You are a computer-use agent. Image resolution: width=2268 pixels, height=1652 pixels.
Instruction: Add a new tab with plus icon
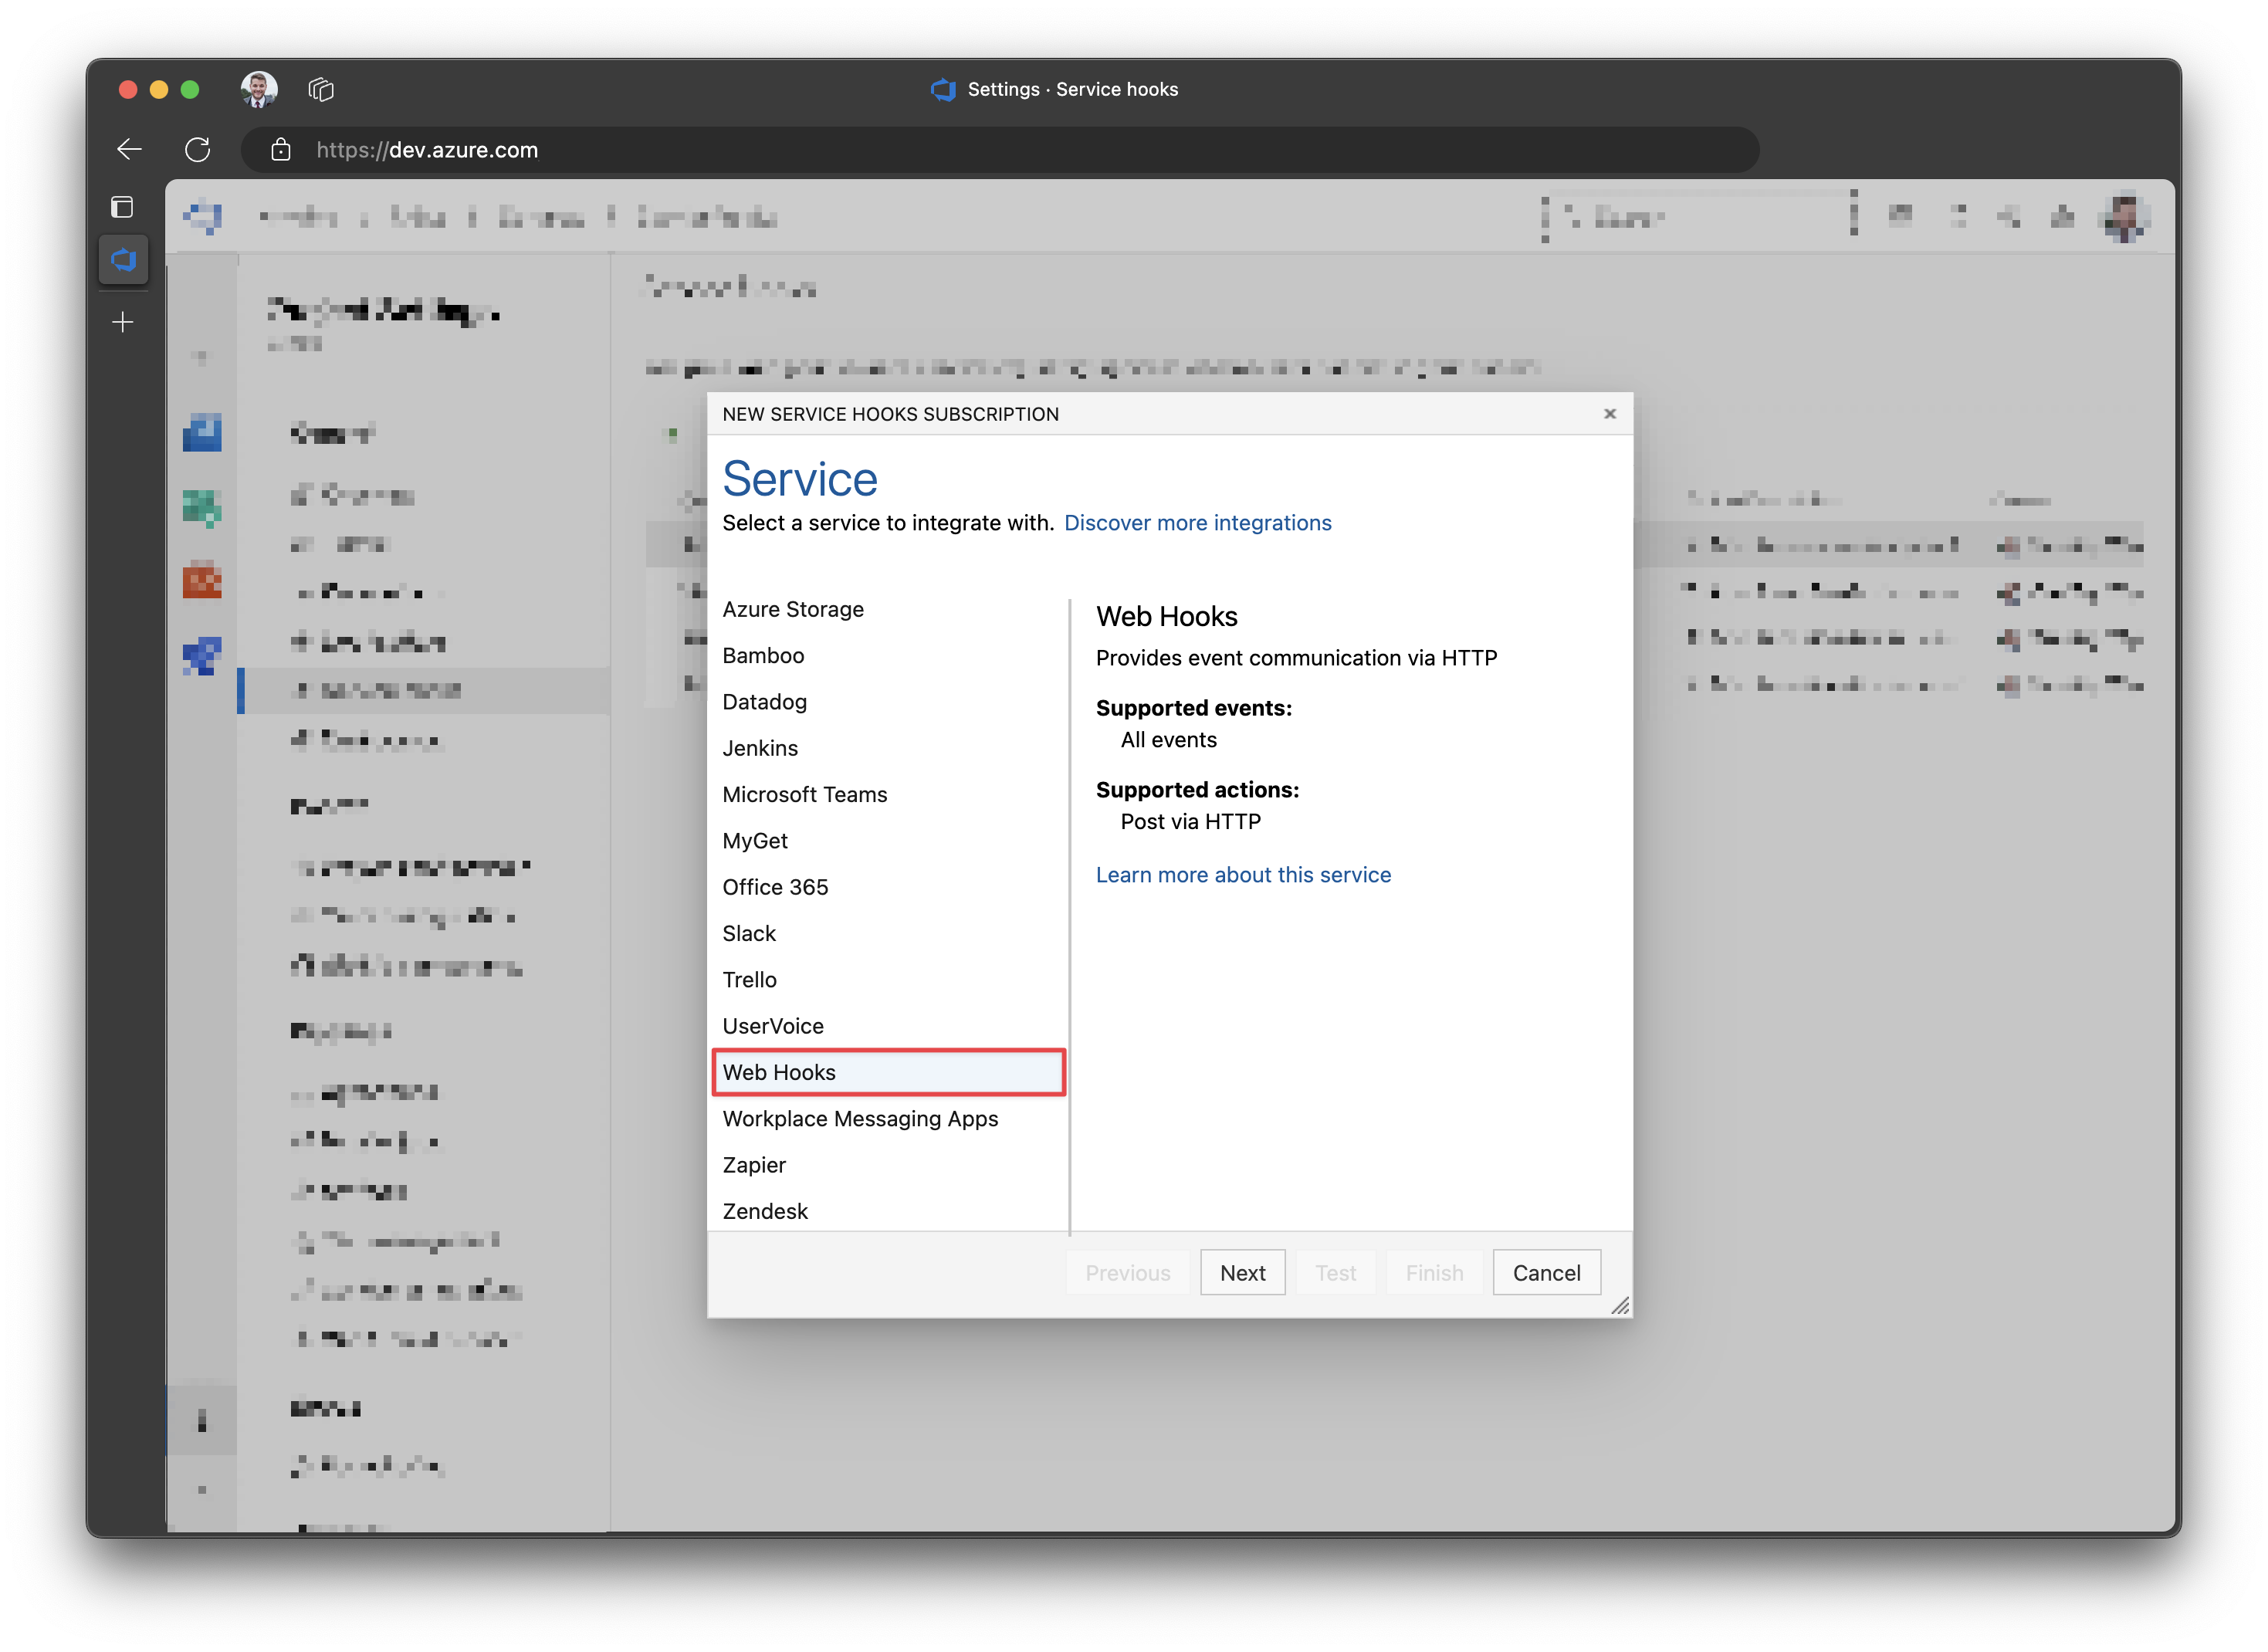point(123,322)
